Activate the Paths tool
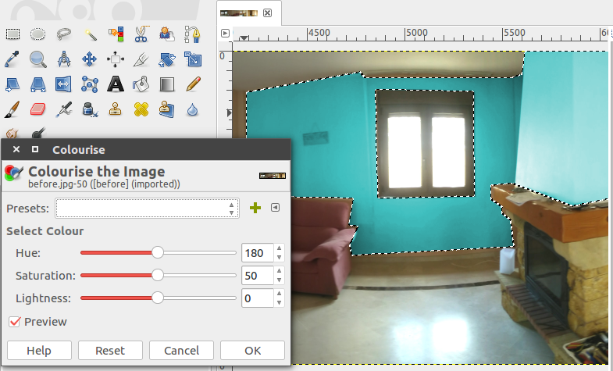This screenshot has height=371, width=613. (x=192, y=34)
